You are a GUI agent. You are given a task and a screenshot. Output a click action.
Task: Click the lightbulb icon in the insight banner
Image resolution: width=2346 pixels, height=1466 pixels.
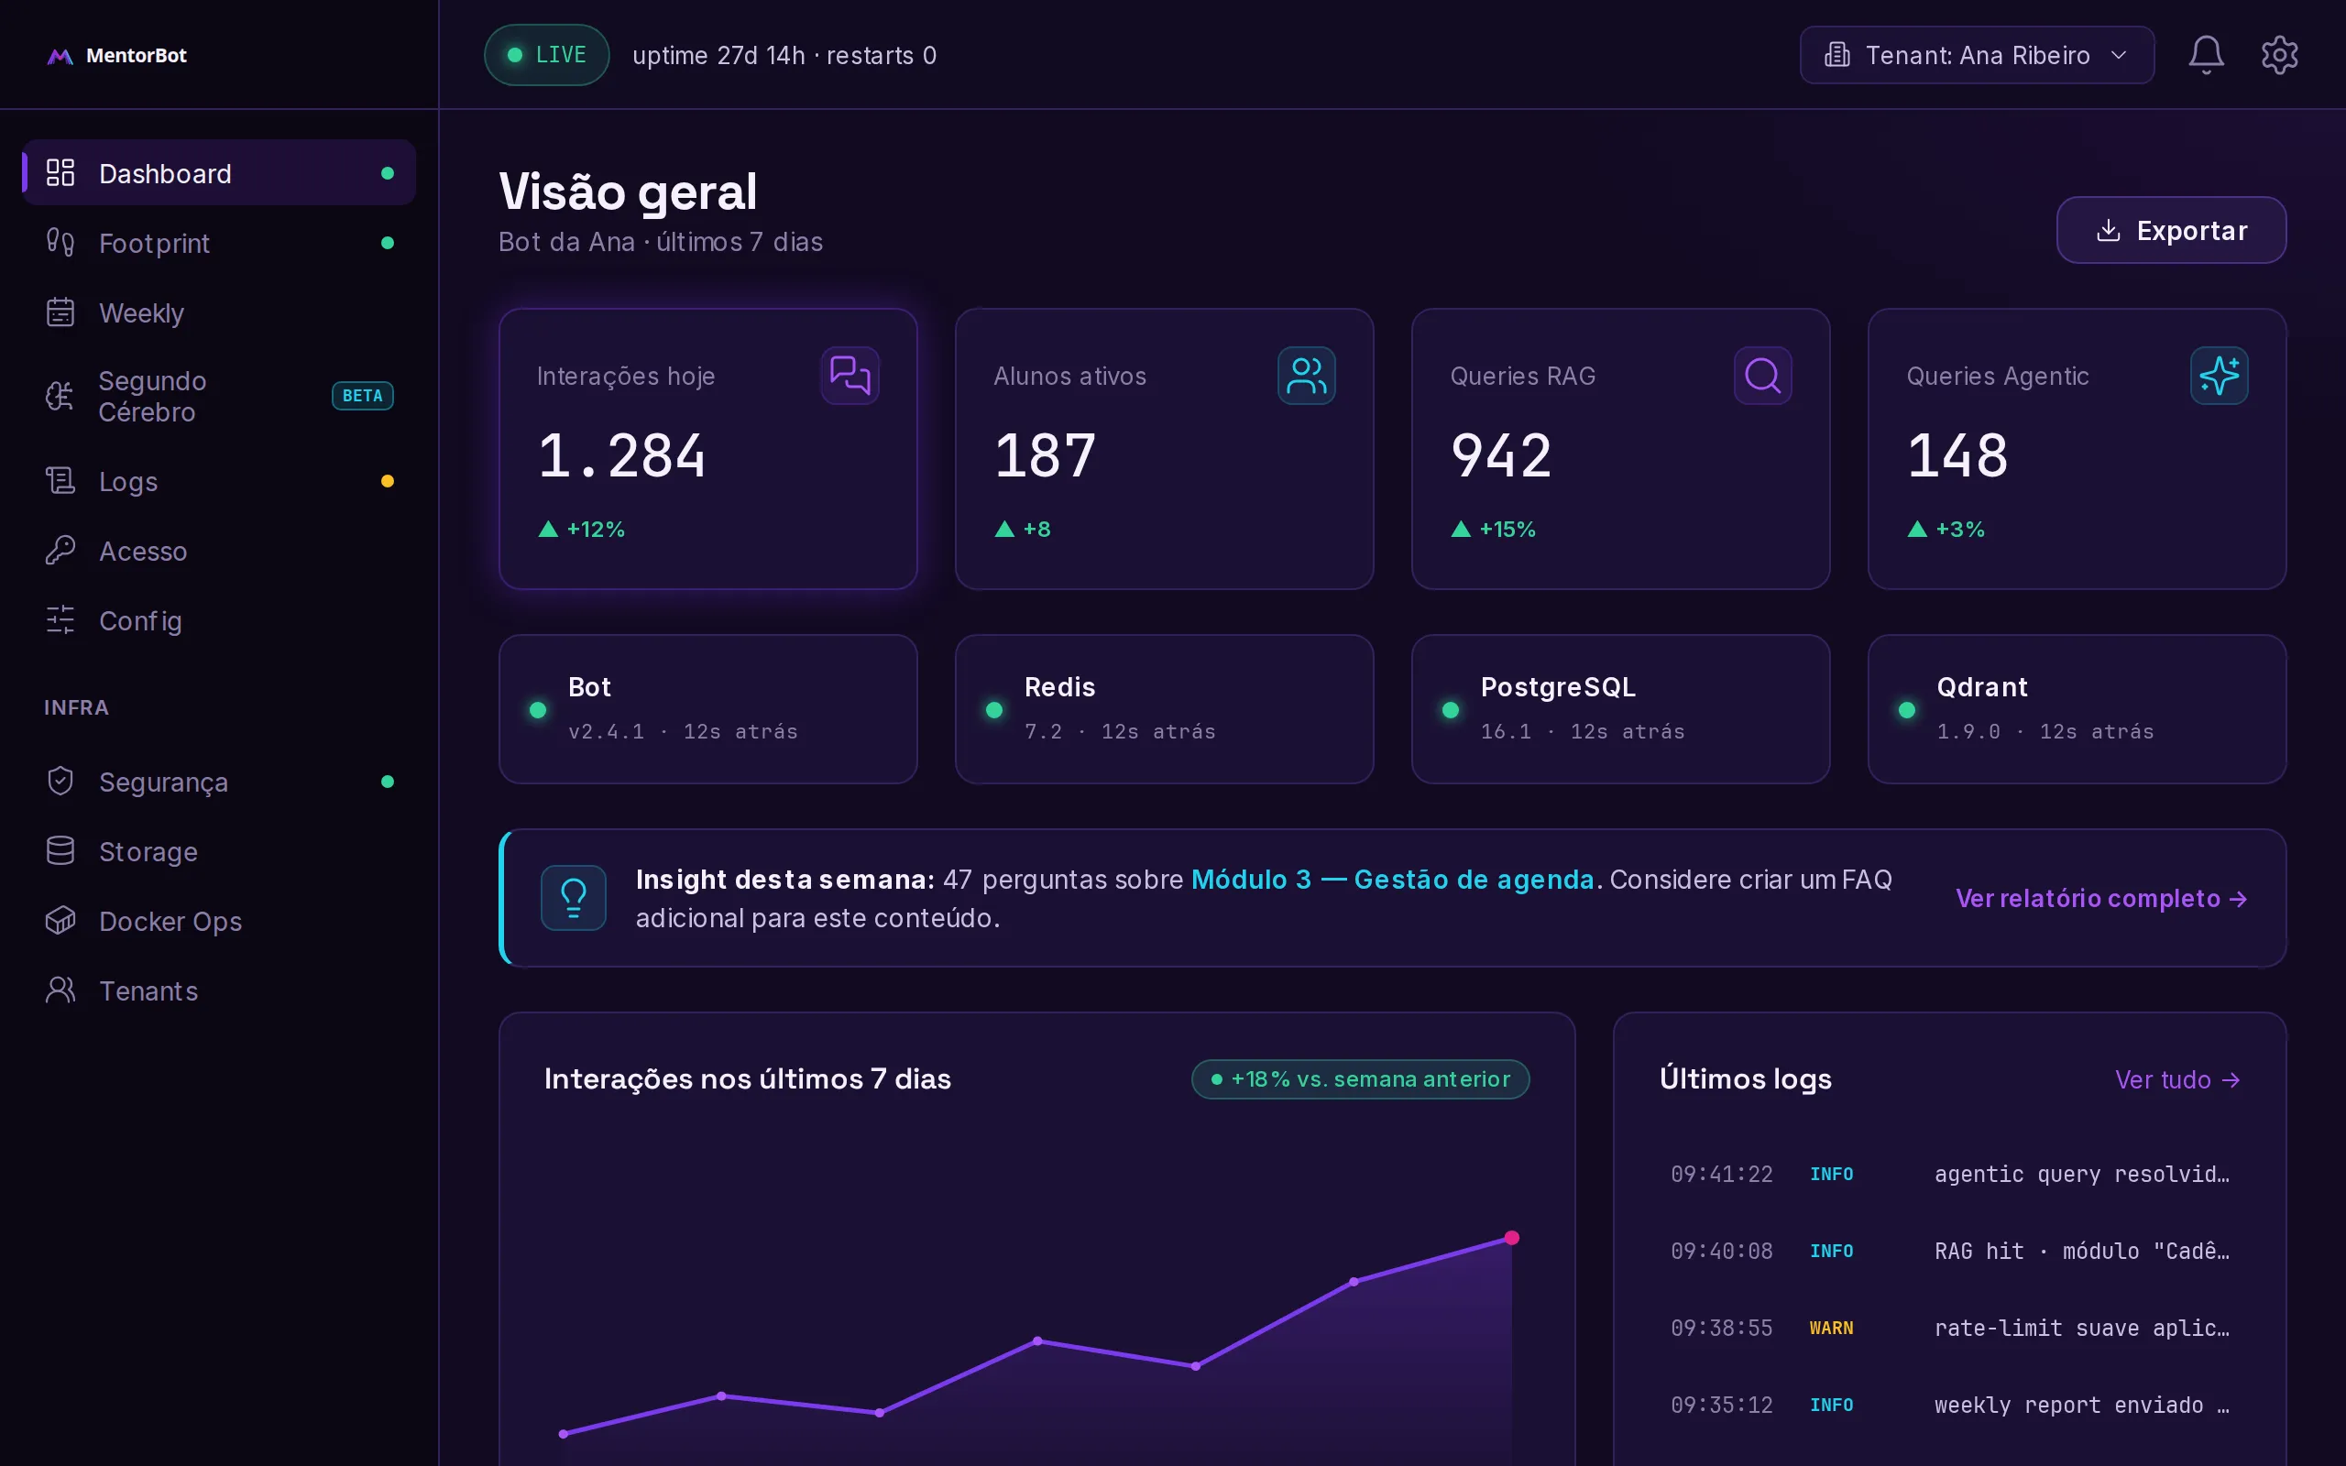click(x=574, y=898)
